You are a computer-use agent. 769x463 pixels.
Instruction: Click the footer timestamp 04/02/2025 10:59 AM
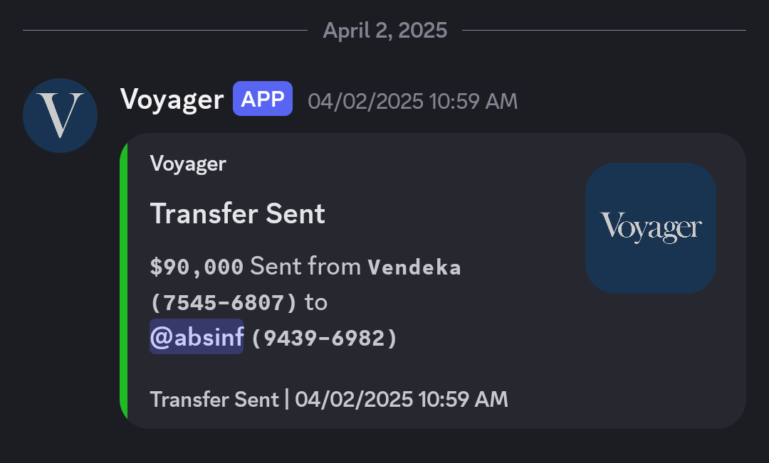point(401,399)
